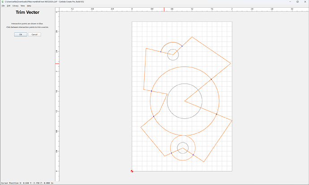This screenshot has width=309, height=185.
Task: Open the Help menu
Action: (x=29, y=6)
